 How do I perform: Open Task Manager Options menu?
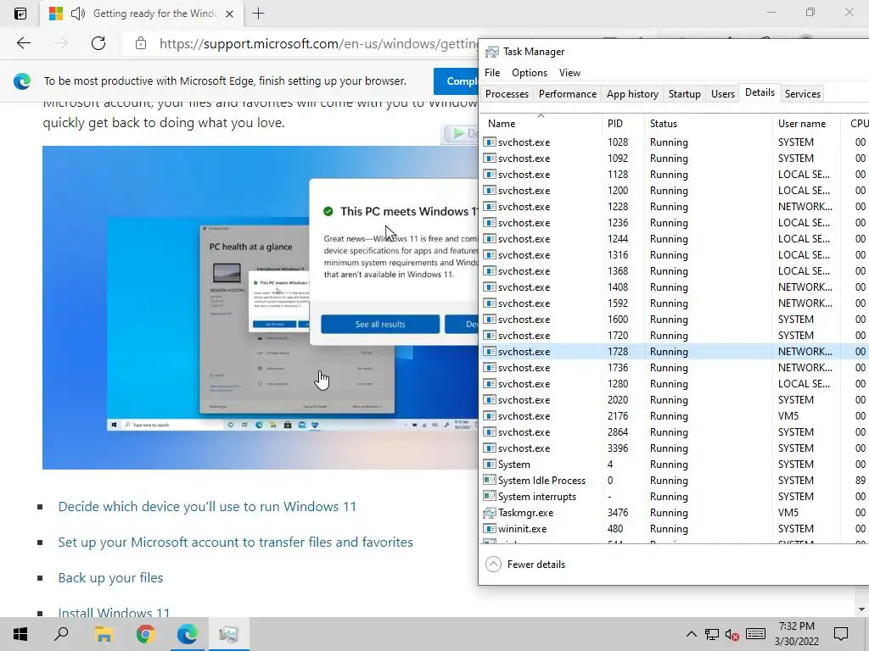click(x=530, y=73)
